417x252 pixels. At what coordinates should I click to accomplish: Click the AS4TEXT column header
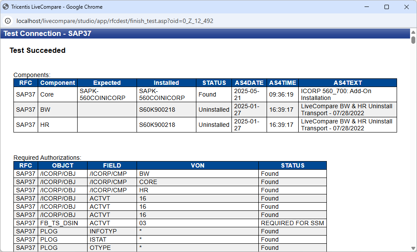[348, 83]
